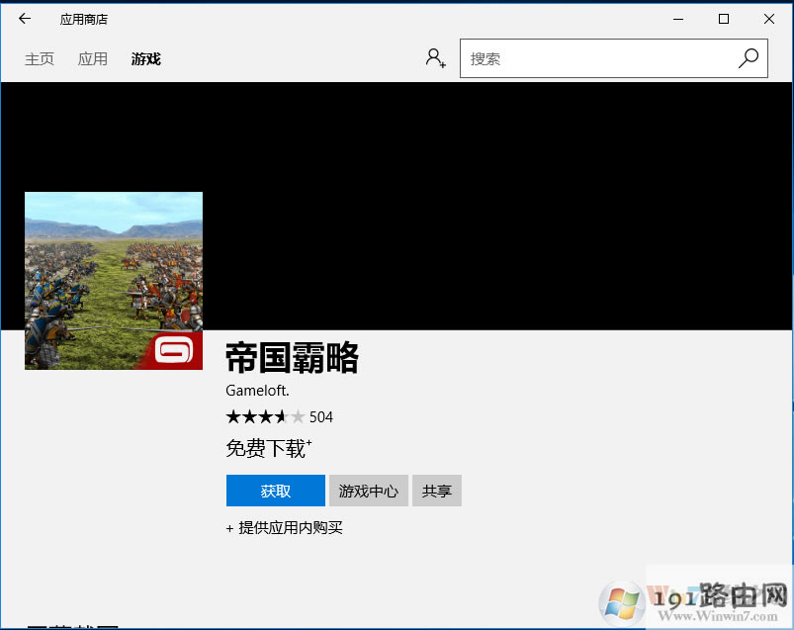View the 504 ratings count

pos(321,416)
